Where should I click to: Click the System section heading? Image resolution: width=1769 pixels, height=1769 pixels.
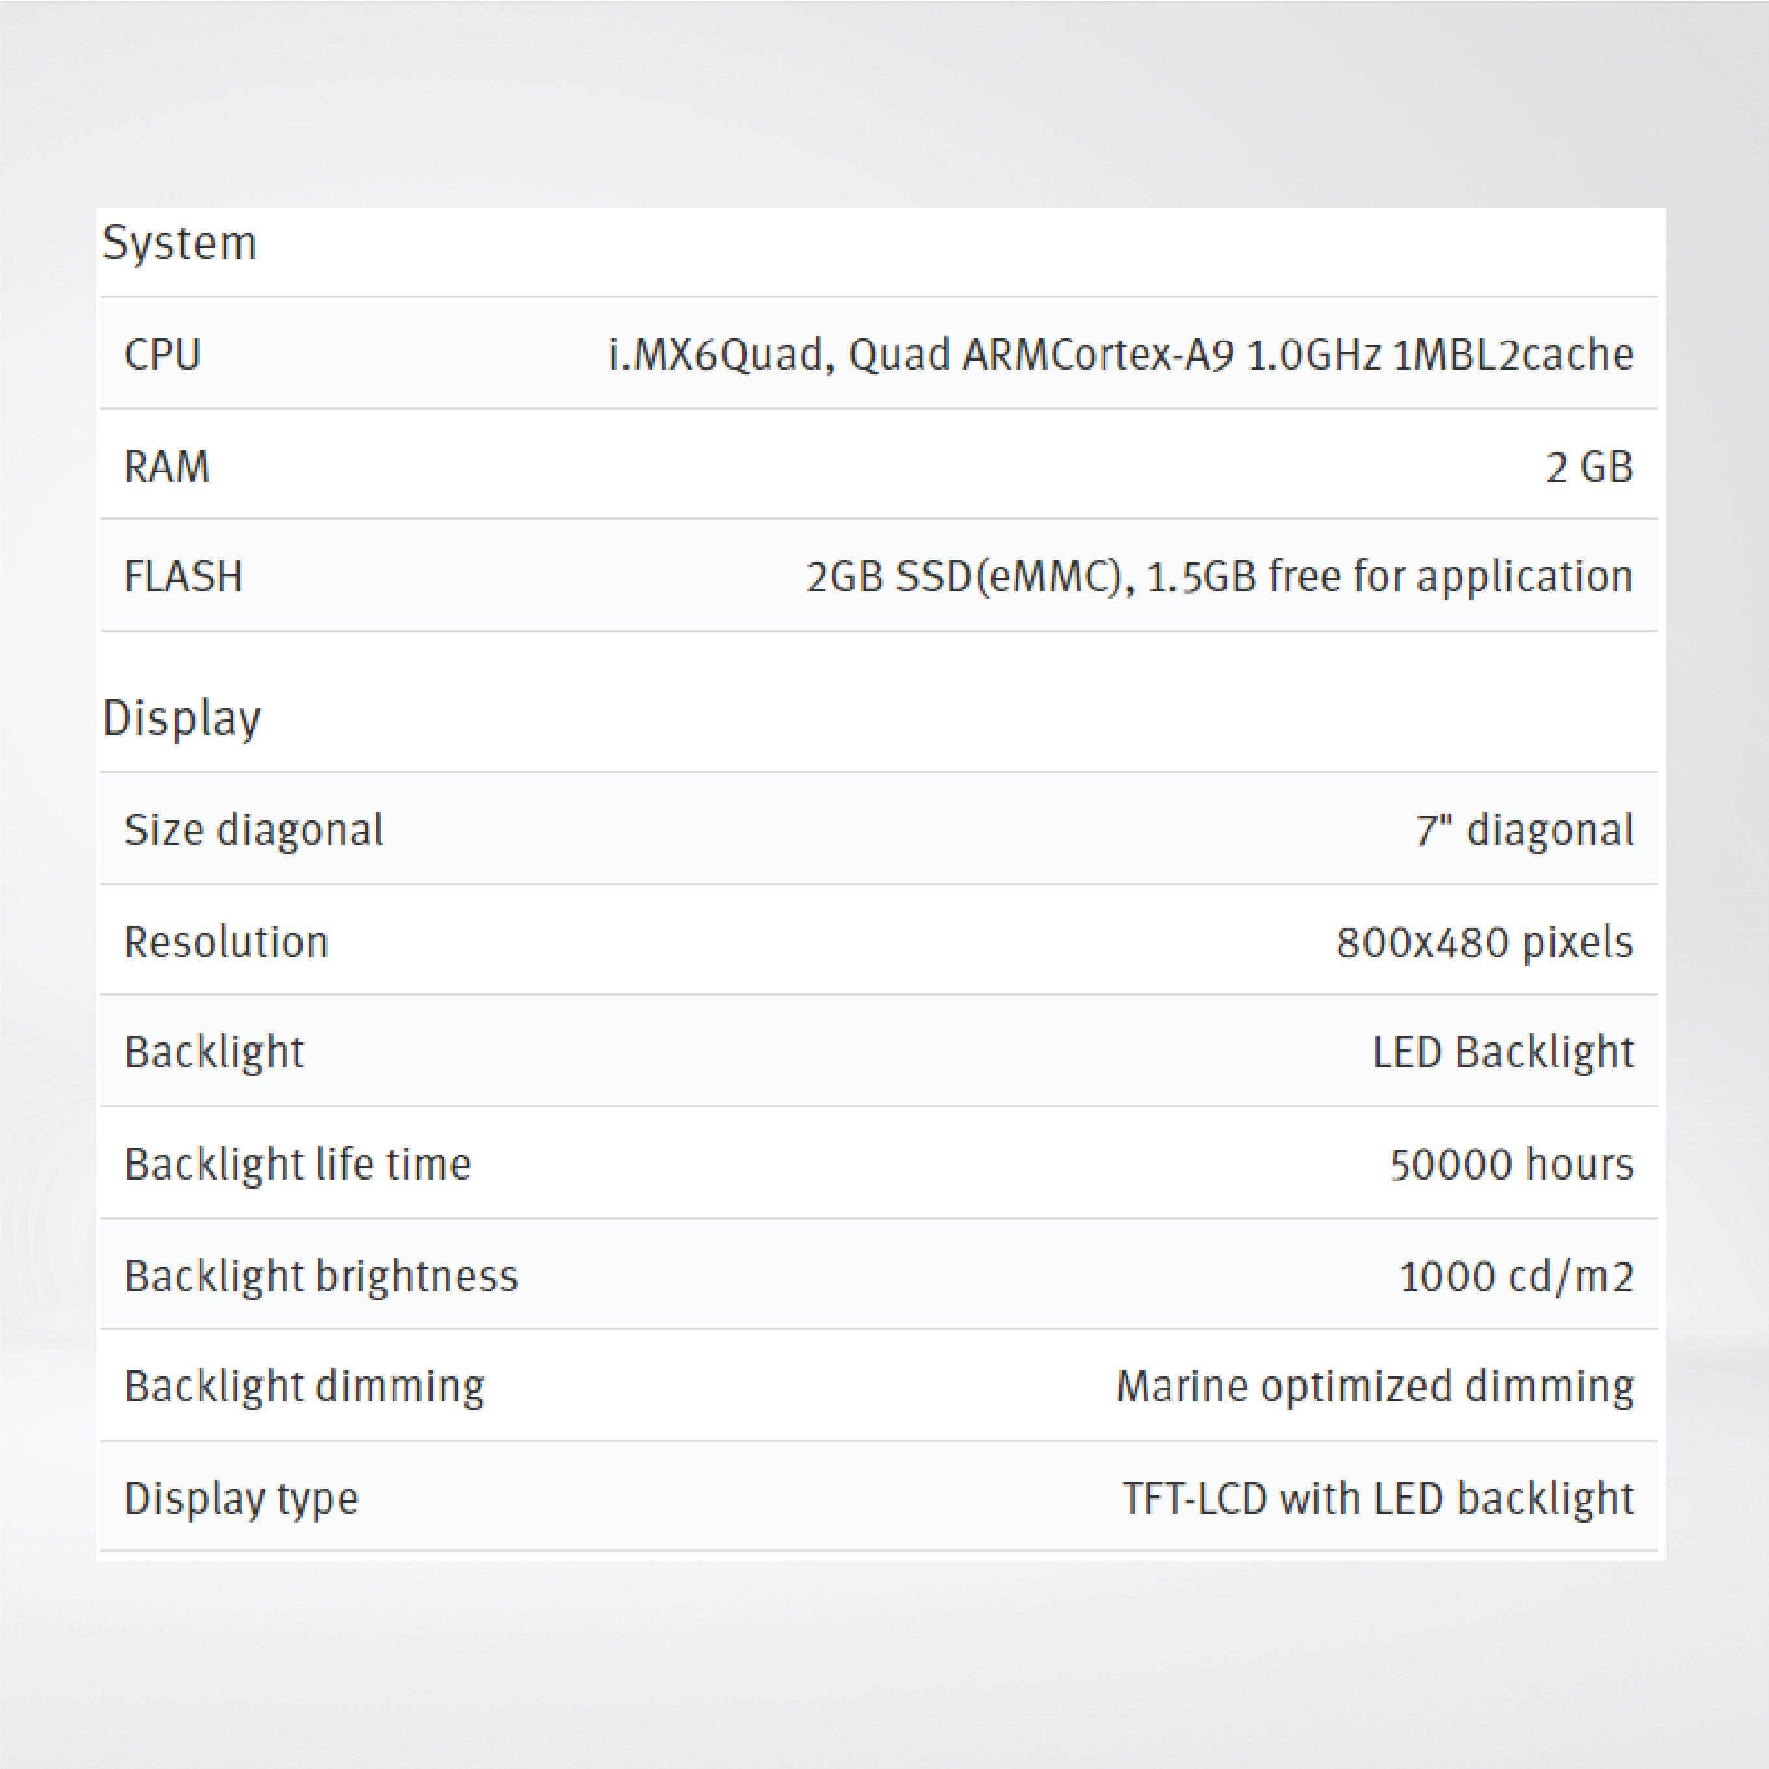(x=179, y=244)
